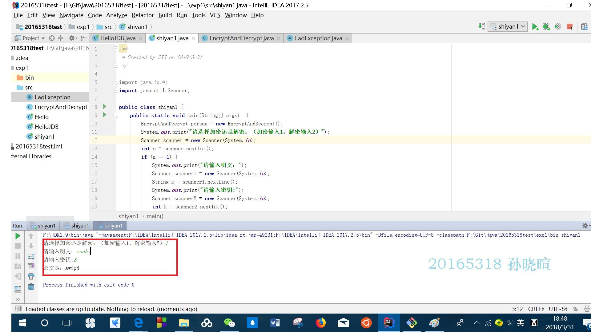Click the CRLF line separator in status bar

pyautogui.click(x=536, y=309)
